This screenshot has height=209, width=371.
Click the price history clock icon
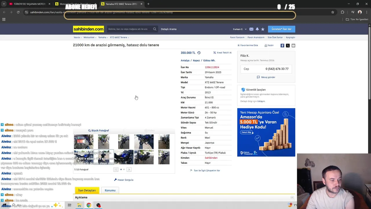point(199,53)
